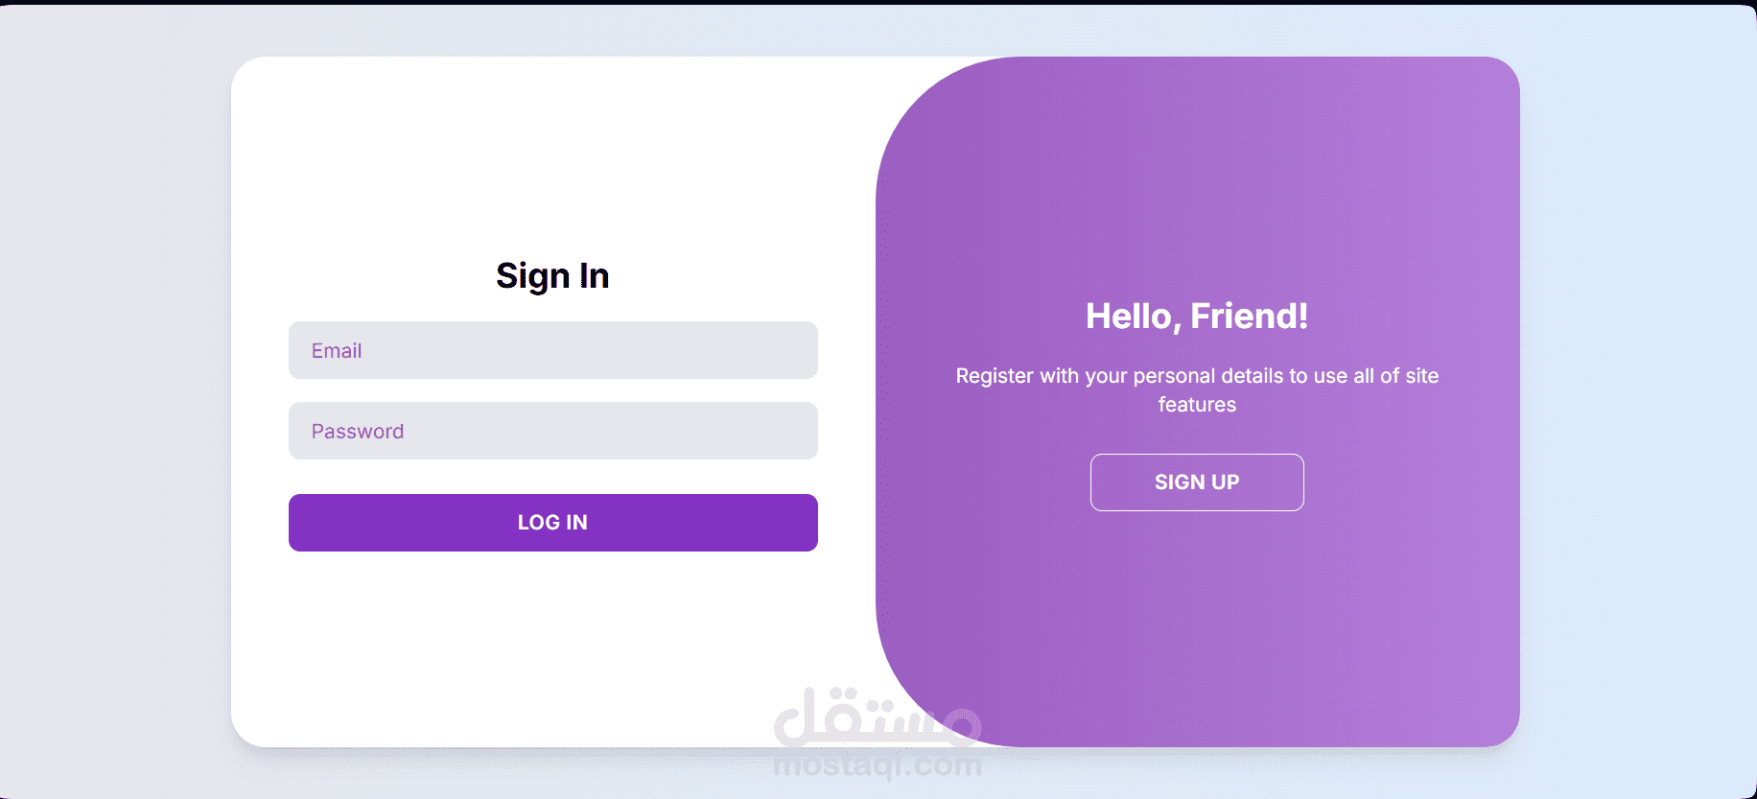1757x799 pixels.
Task: Click the Email placeholder label
Action: point(337,351)
